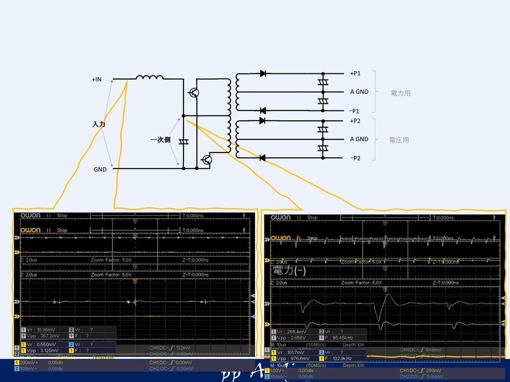
Task: Click the CH1:DC- 640mV trigger readout
Action: (421, 350)
